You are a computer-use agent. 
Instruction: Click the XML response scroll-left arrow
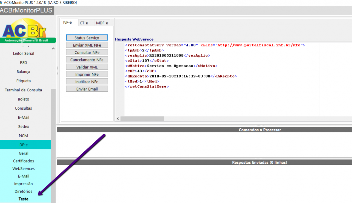(118, 119)
